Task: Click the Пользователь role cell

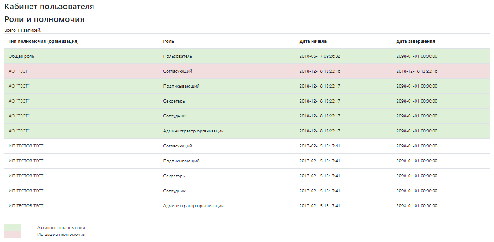Action: pos(177,56)
